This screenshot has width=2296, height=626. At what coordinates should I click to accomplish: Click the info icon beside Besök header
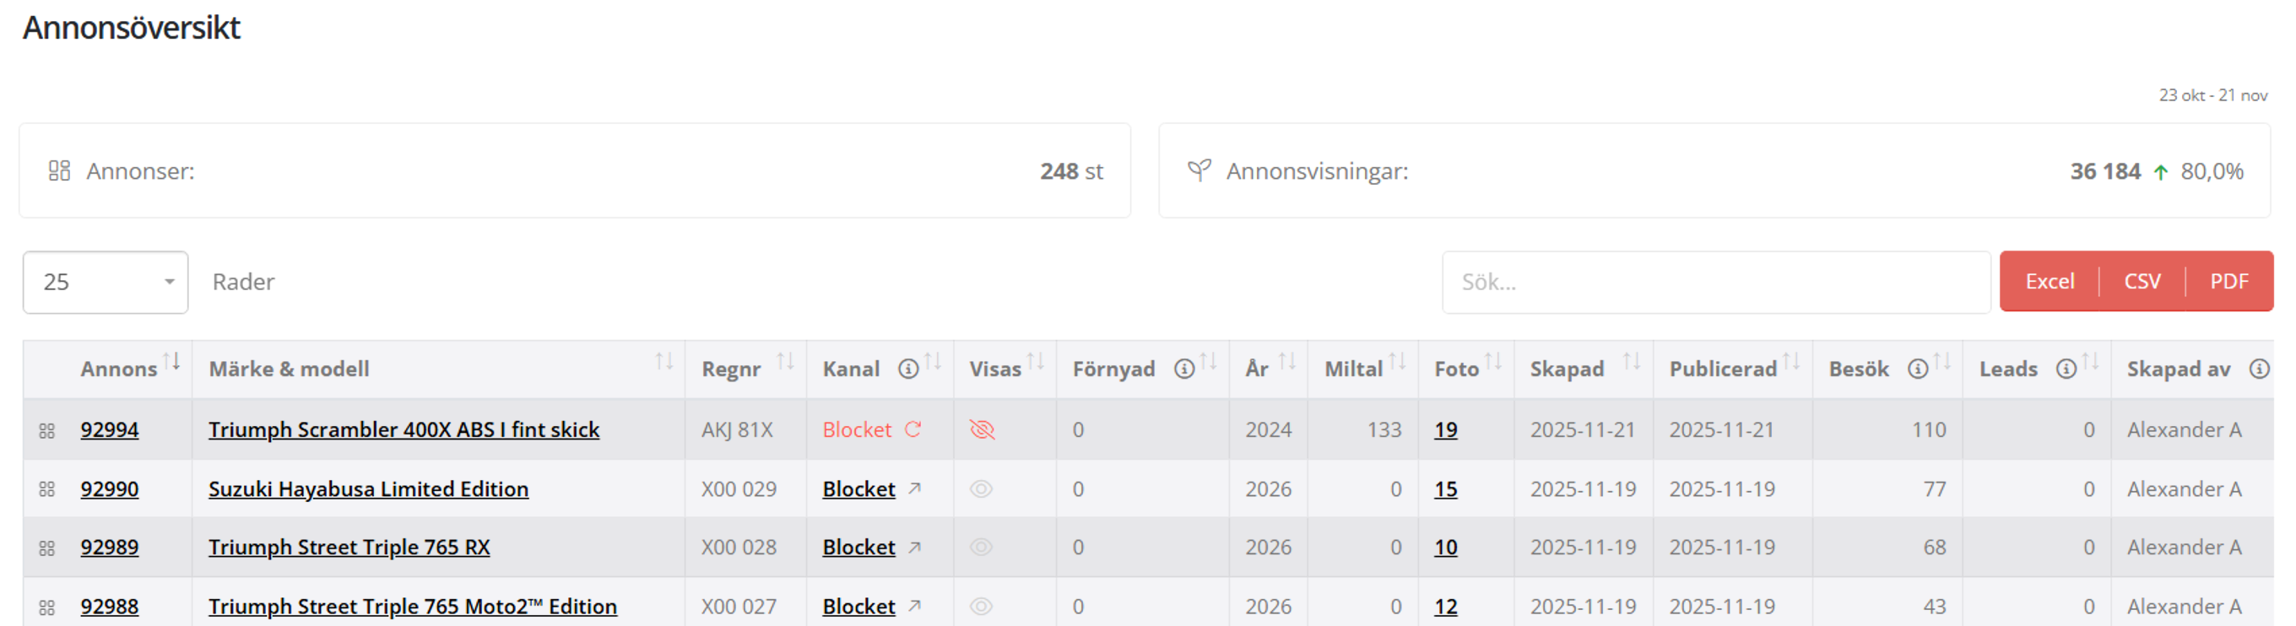(x=1917, y=369)
